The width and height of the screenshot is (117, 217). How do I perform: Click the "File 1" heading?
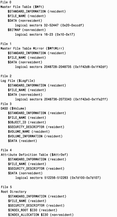[6, 44]
